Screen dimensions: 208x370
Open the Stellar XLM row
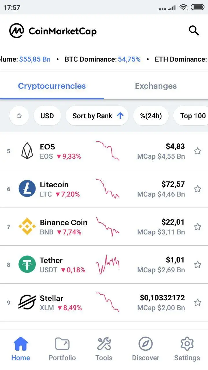104,302
